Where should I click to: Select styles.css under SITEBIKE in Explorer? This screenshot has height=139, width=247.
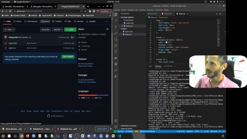129,34
